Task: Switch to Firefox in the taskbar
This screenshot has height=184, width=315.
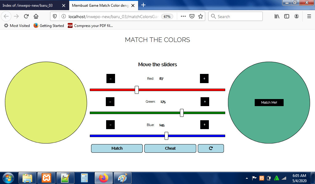Action: pos(104,178)
